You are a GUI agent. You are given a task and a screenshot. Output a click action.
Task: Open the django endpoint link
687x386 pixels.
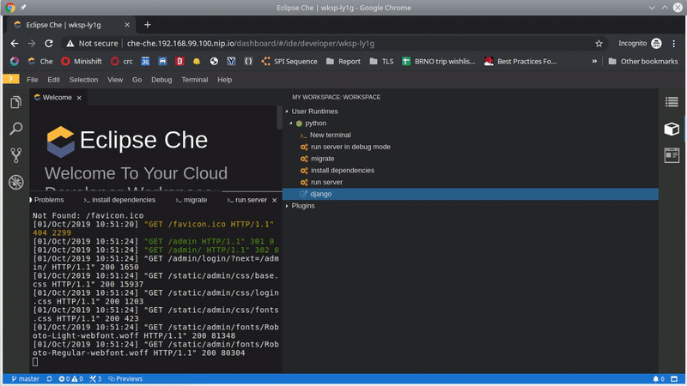tap(470, 194)
